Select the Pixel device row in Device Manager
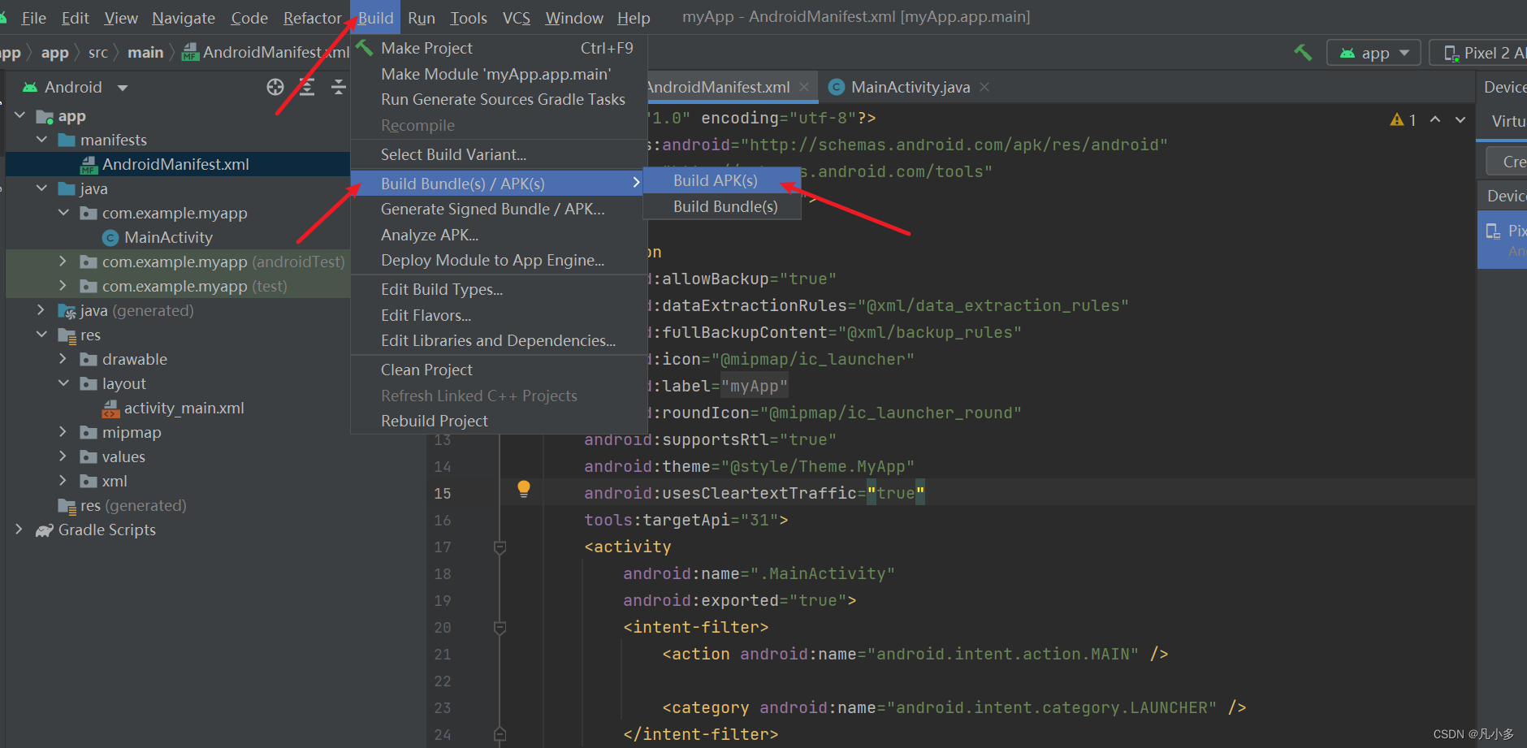The width and height of the screenshot is (1527, 748). (x=1502, y=240)
